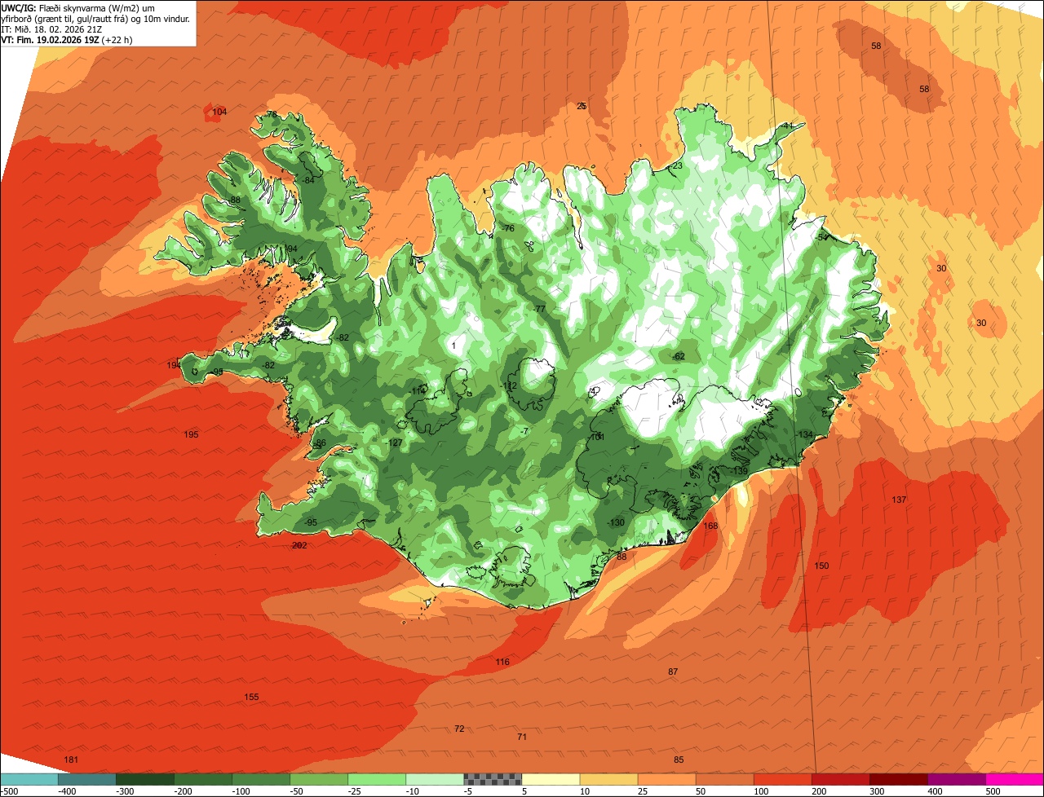Click the map value 23
The image size is (1044, 797).
tap(677, 165)
